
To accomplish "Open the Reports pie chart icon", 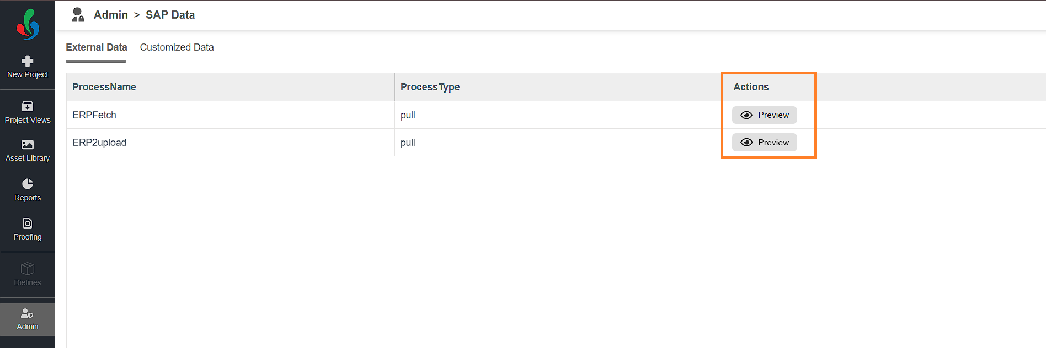I will click(x=28, y=184).
